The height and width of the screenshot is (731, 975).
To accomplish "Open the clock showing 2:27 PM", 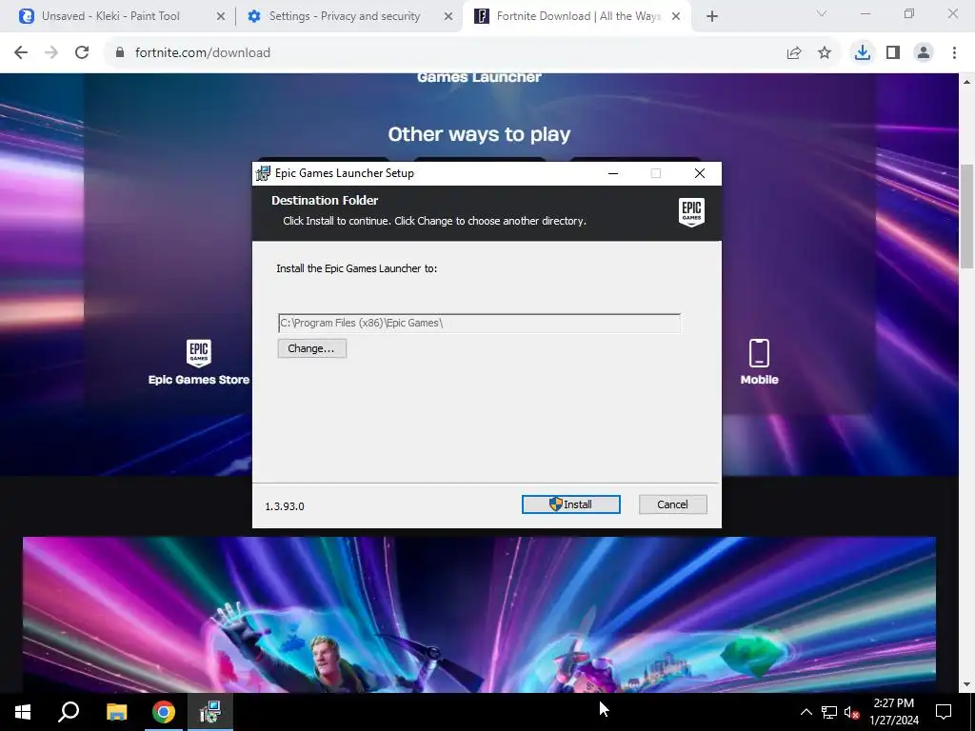I will [893, 712].
